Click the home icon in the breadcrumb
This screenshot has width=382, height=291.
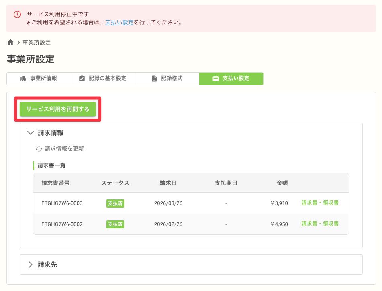[x=10, y=42]
